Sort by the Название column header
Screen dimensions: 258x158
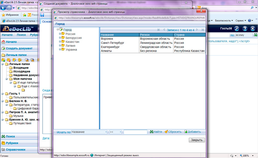tap(120, 35)
